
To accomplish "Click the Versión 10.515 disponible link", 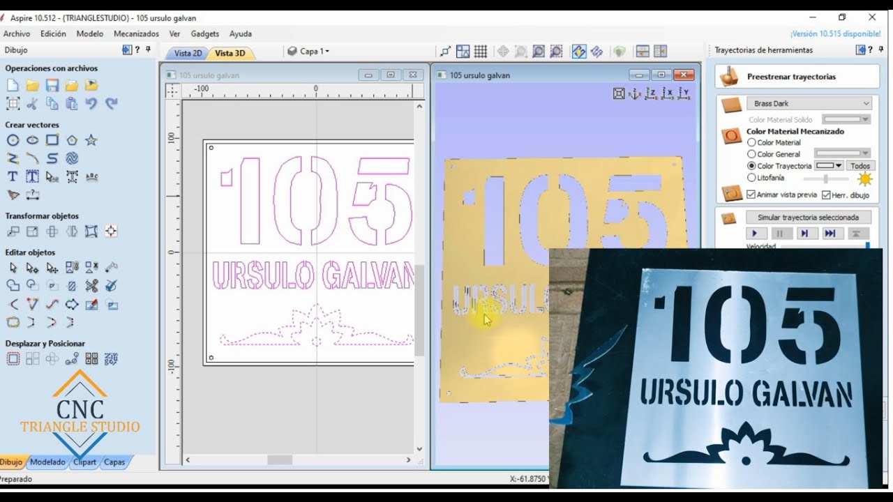I will point(835,33).
